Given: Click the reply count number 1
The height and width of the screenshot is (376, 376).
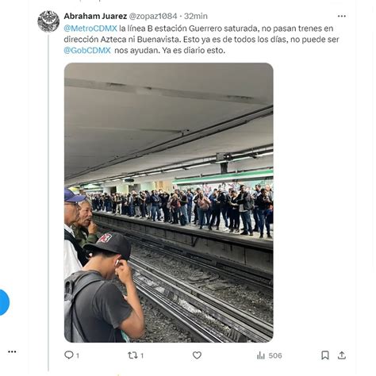Looking at the screenshot, I should [78, 355].
